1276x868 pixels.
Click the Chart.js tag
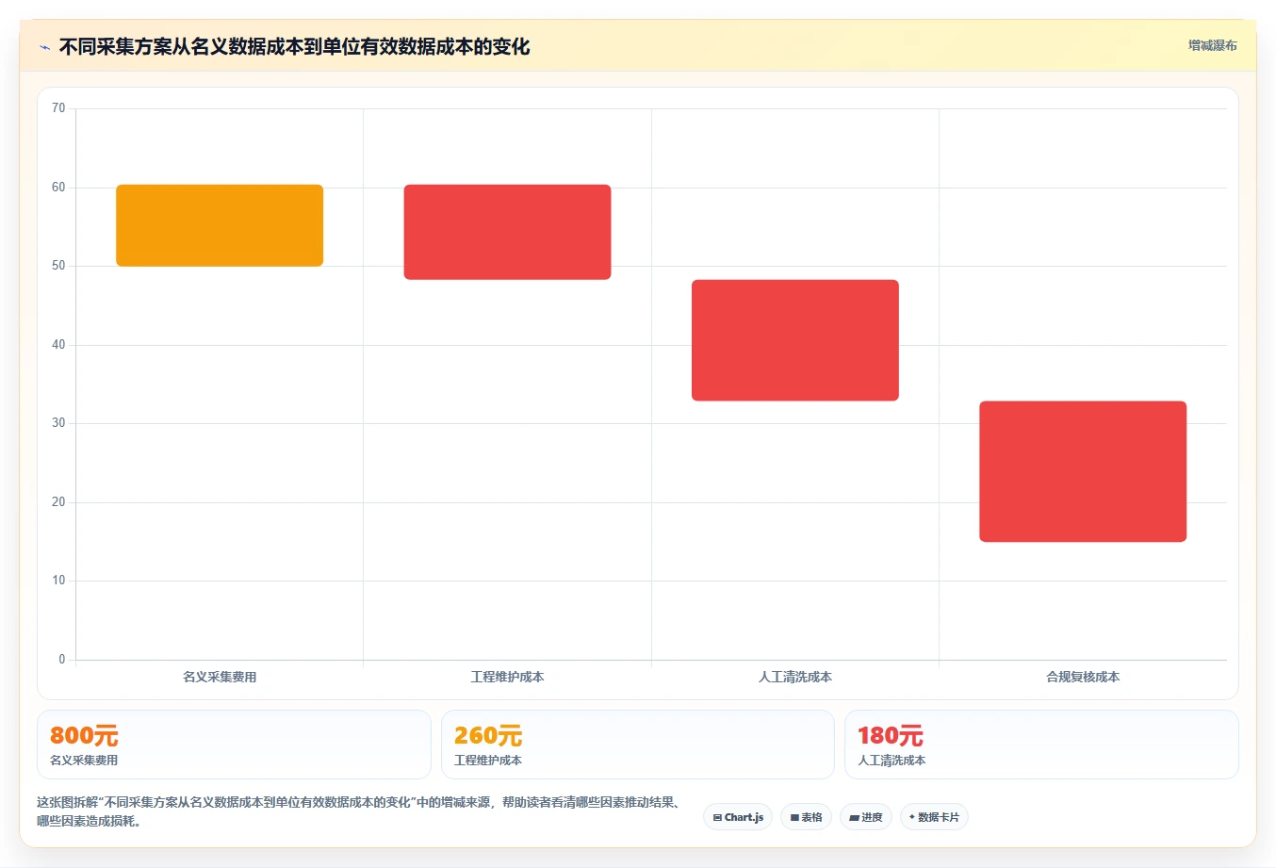738,817
